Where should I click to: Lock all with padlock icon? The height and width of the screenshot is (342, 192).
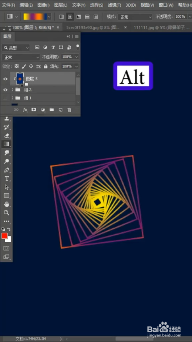[x=46, y=66]
